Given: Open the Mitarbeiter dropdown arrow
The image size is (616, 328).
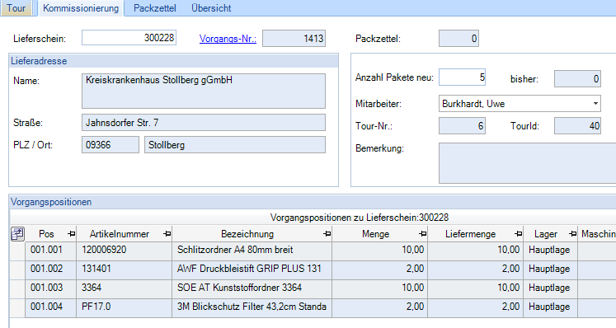Looking at the screenshot, I should [x=595, y=104].
